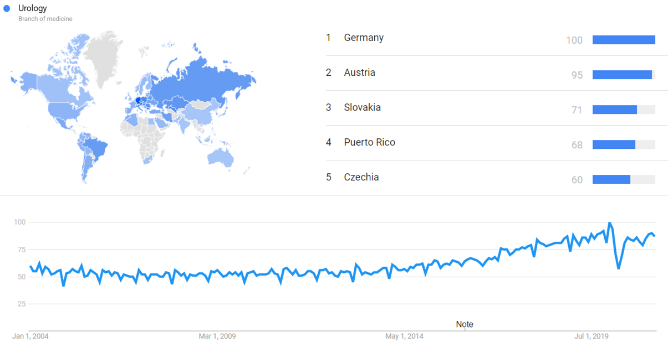Click the trend line's peak at 100

tap(609, 223)
